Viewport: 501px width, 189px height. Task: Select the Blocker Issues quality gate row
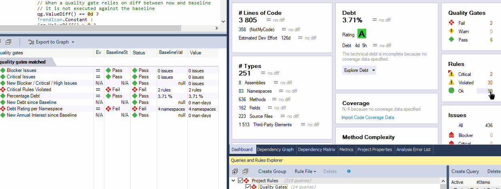[109, 70]
